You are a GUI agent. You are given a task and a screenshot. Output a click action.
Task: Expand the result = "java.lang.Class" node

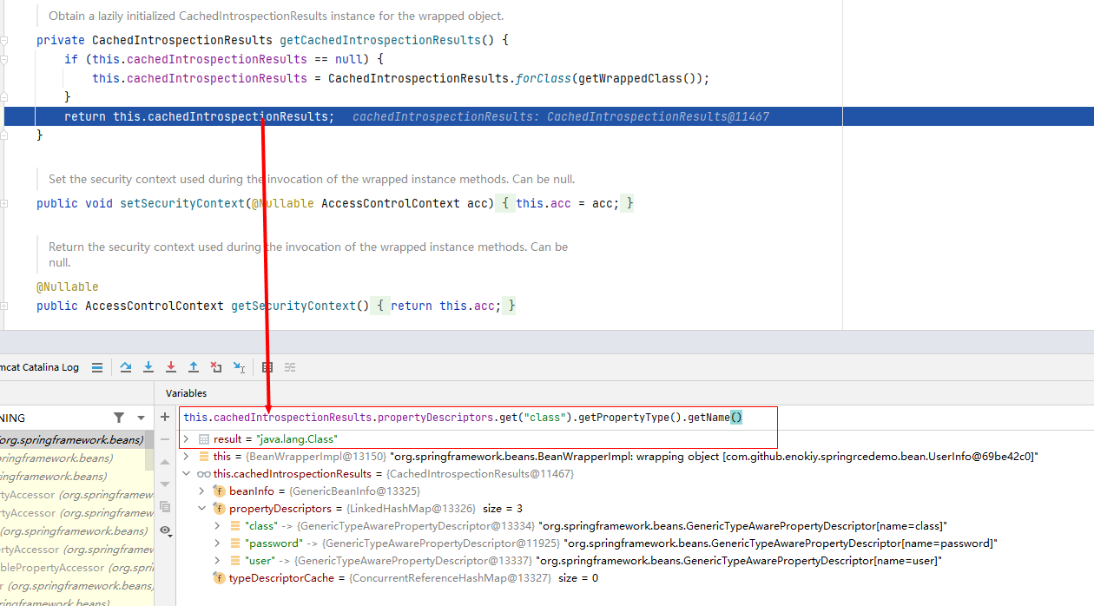pyautogui.click(x=186, y=439)
